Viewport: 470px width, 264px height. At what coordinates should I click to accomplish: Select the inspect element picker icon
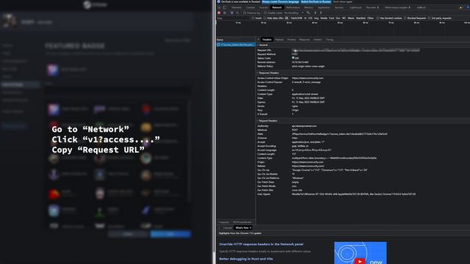pos(219,7)
